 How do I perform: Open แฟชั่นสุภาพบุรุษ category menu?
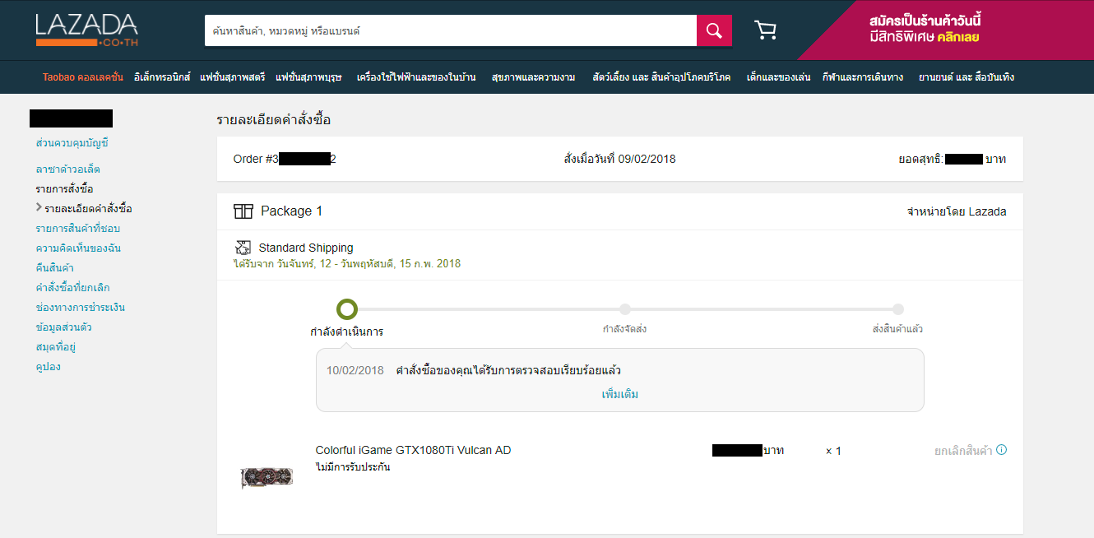(308, 77)
